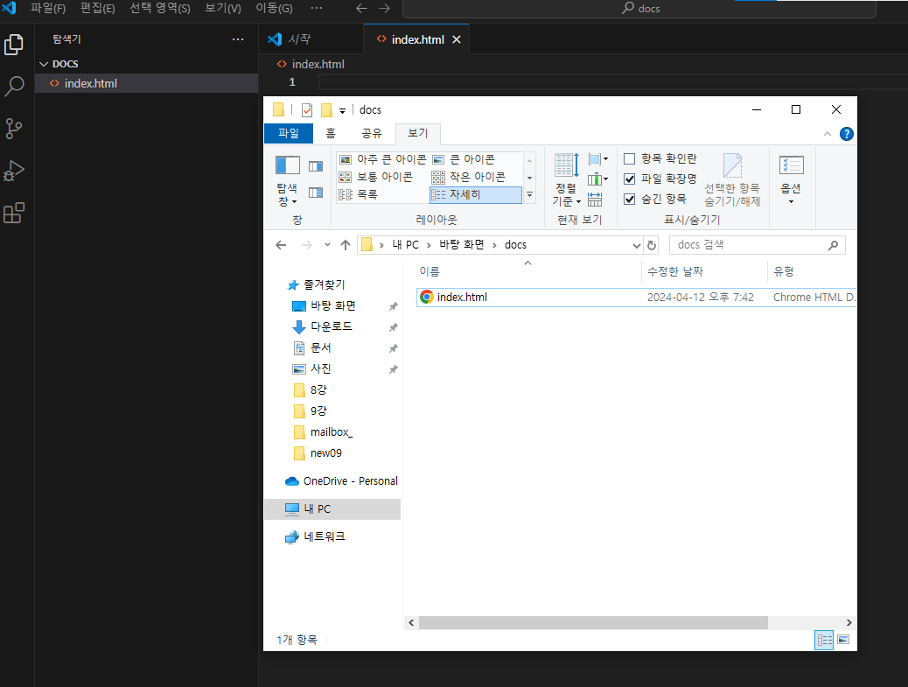Open 이동(G) menu in VS Code
The width and height of the screenshot is (908, 687).
click(x=275, y=8)
